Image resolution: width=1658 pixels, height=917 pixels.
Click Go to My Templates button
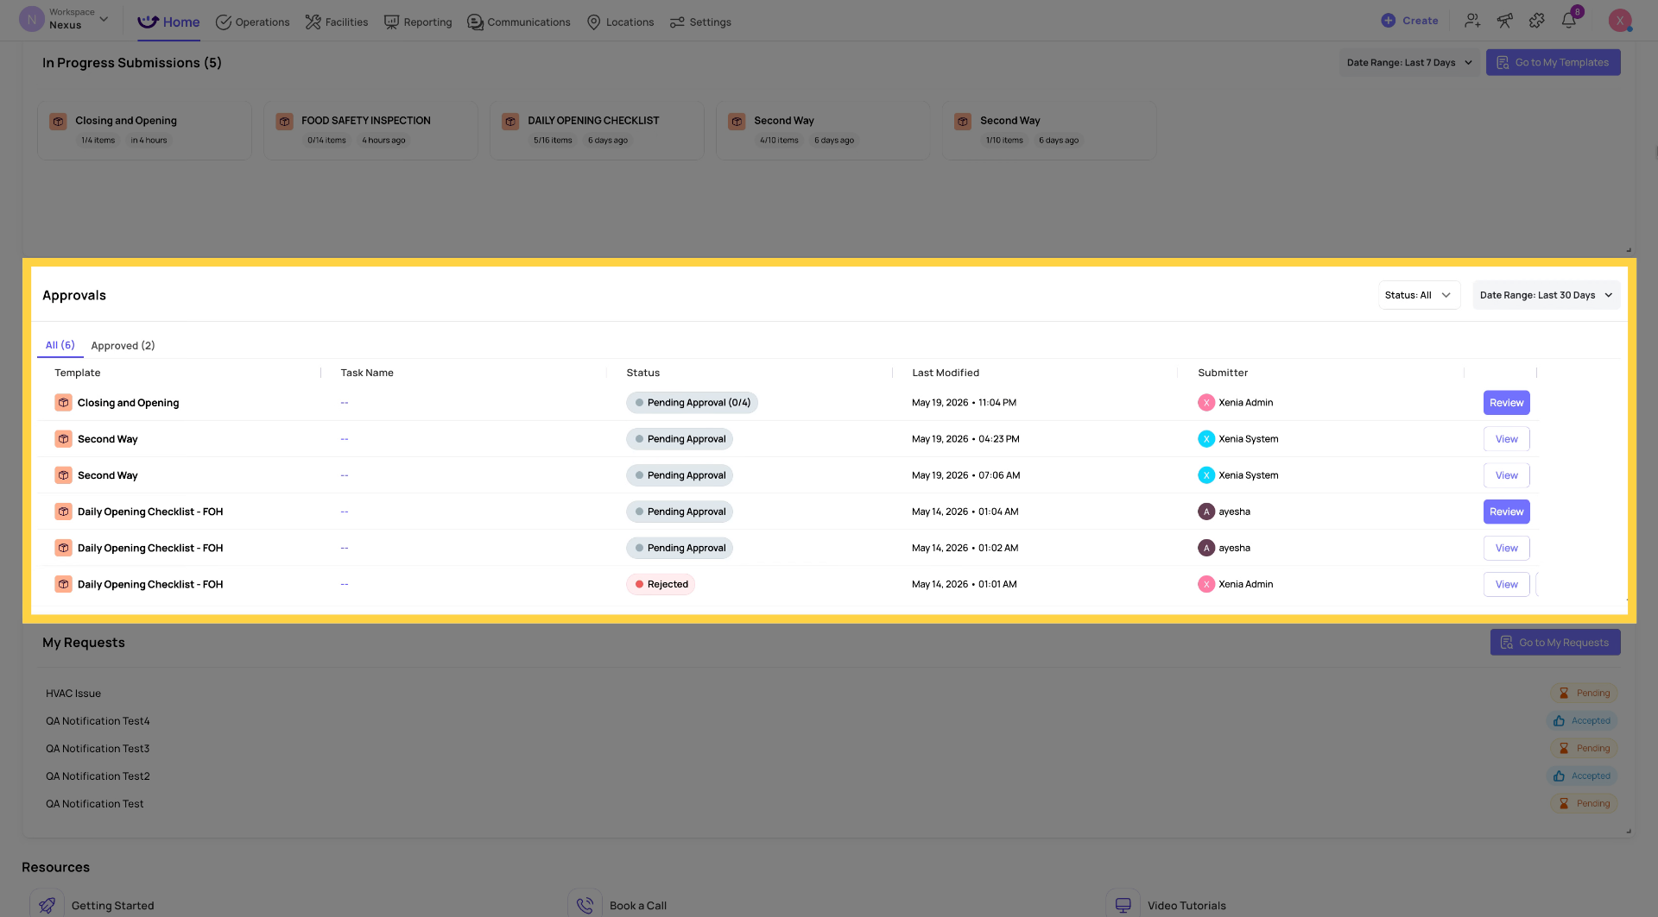[x=1553, y=62]
